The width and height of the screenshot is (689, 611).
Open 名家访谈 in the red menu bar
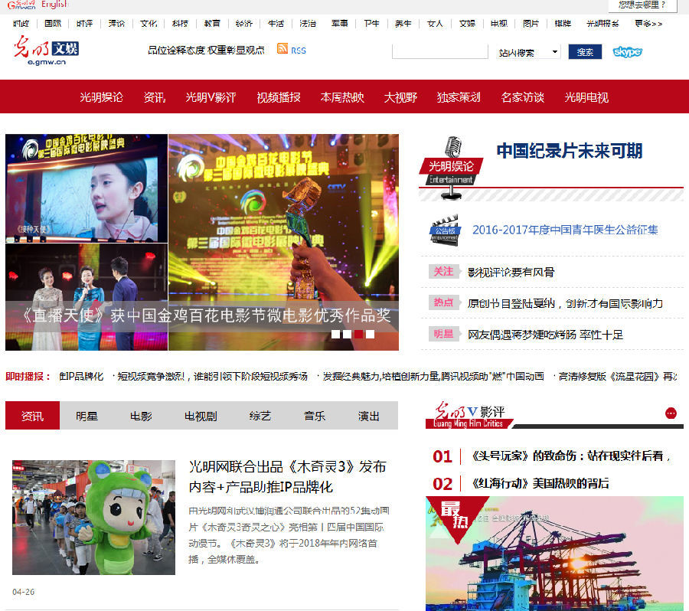(523, 97)
